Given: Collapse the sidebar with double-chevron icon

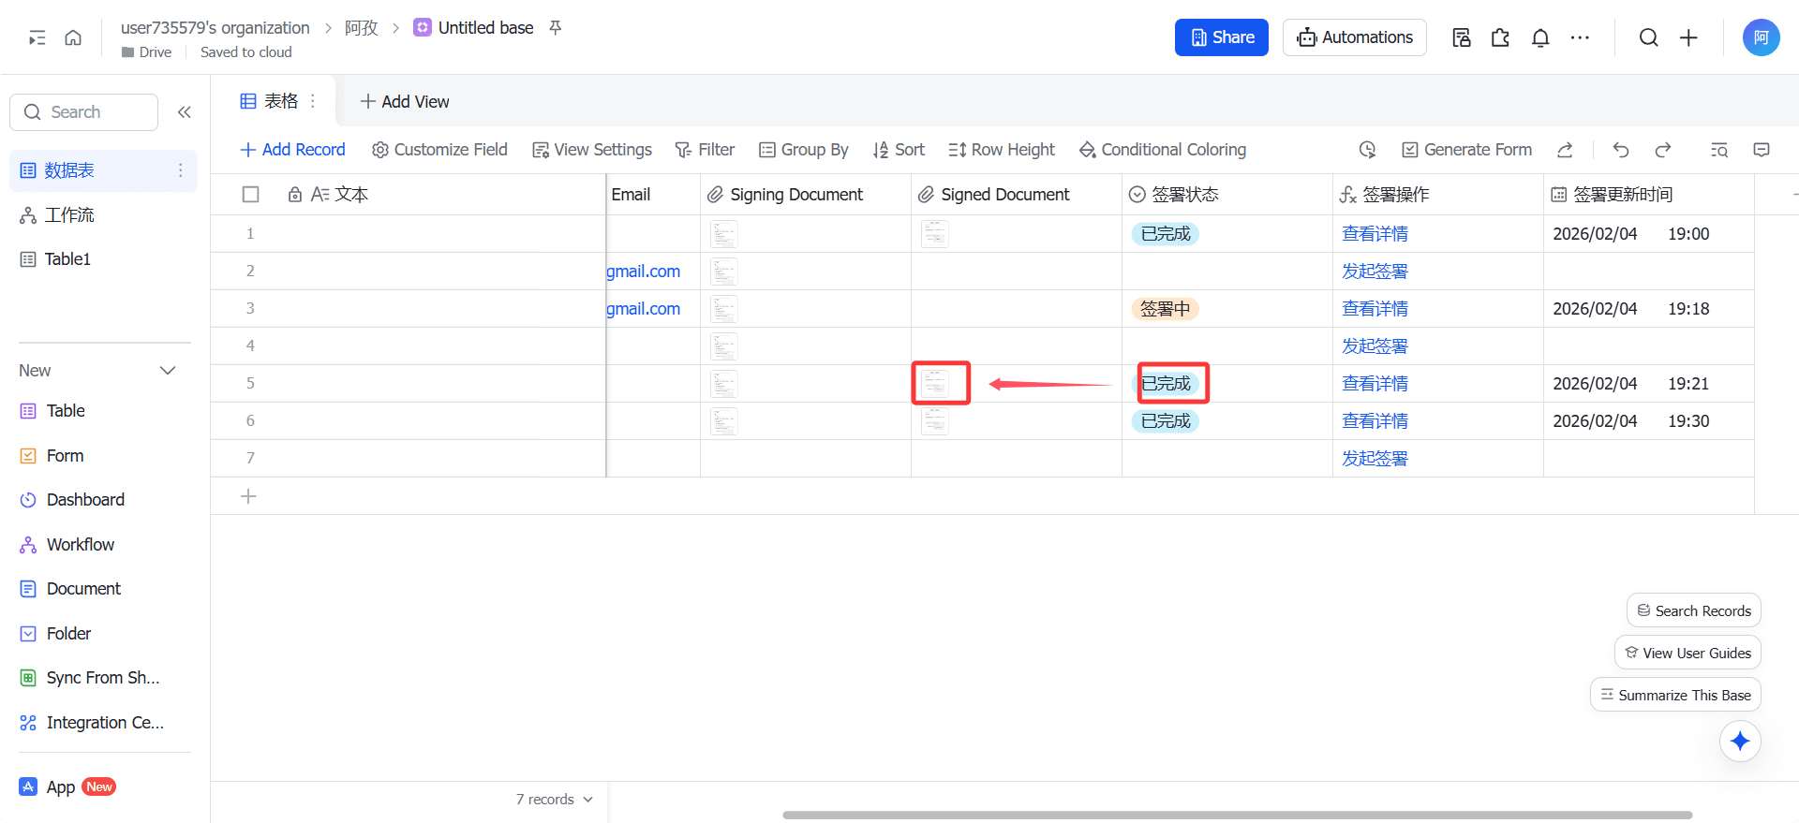Looking at the screenshot, I should point(185,112).
